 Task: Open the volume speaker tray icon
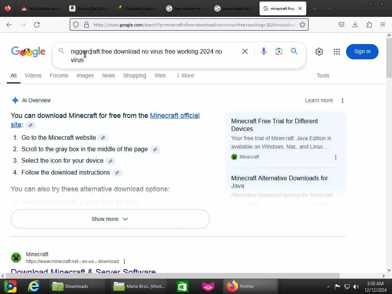tap(356, 286)
